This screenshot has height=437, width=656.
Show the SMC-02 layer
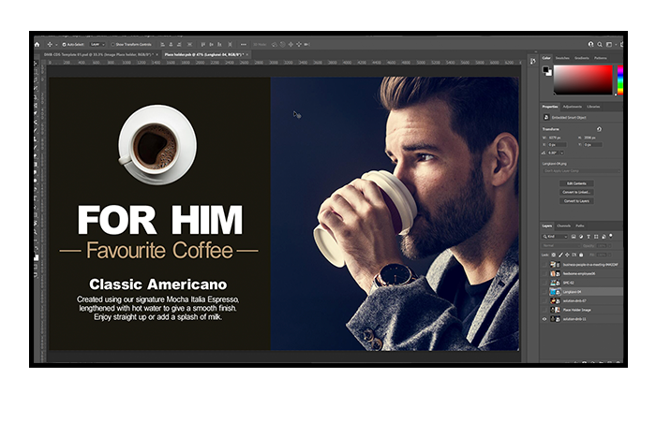(x=544, y=283)
